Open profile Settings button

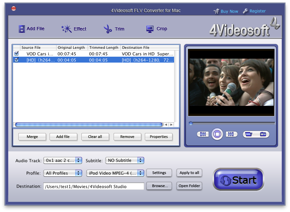(x=159, y=173)
